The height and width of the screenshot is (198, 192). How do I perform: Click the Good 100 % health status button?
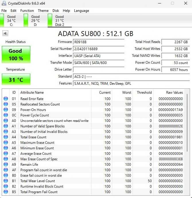click(16, 54)
